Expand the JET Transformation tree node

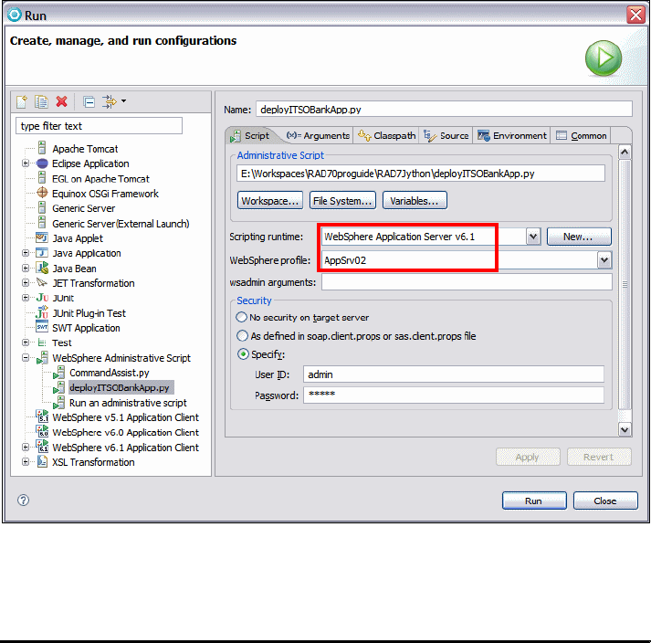(26, 282)
